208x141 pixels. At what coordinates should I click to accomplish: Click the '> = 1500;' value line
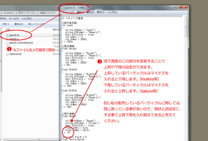67,42
